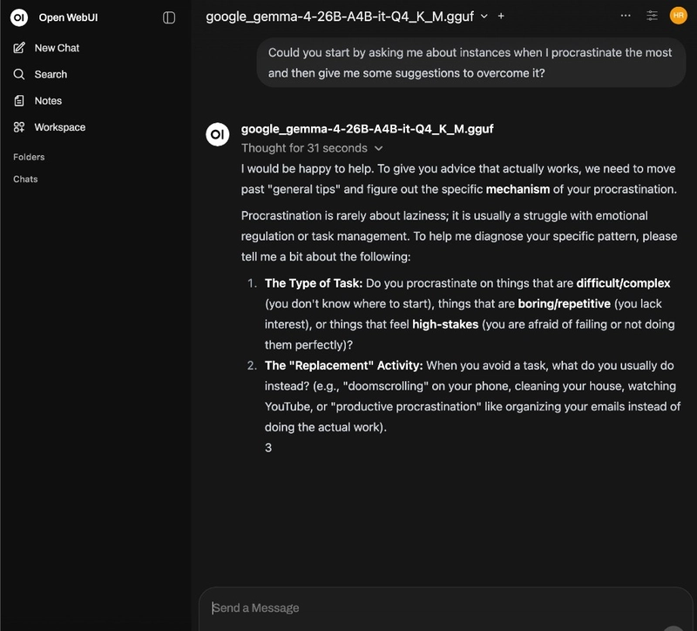Focus the Send a Message input field

coord(436,607)
